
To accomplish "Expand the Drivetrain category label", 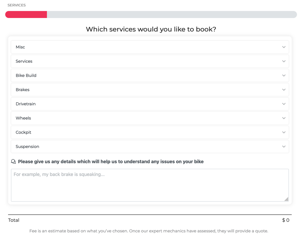I will pos(26,104).
